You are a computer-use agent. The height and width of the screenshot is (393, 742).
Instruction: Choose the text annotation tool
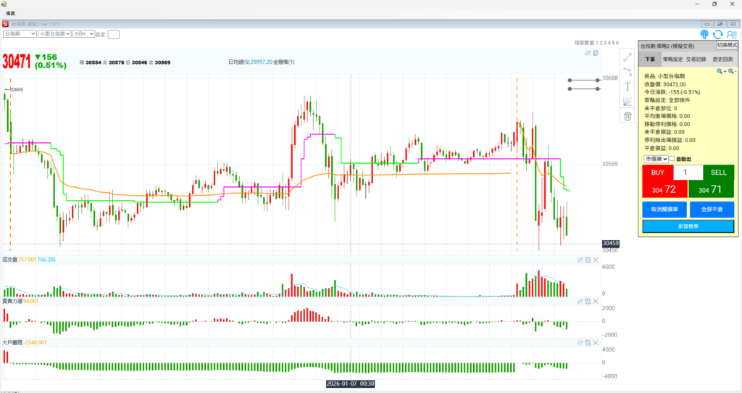tap(628, 86)
